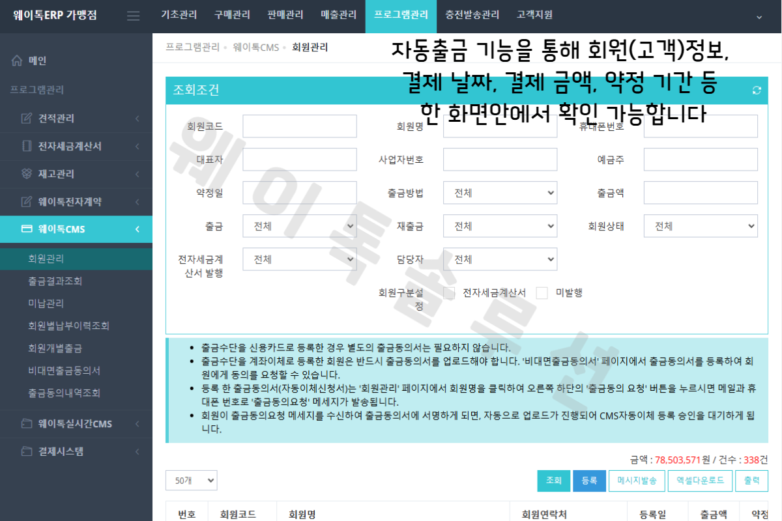Select the 프로그램관리 top menu tab
The height and width of the screenshot is (521, 782).
tap(401, 16)
